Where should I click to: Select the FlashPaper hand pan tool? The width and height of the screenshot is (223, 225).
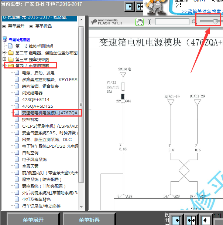point(140,22)
